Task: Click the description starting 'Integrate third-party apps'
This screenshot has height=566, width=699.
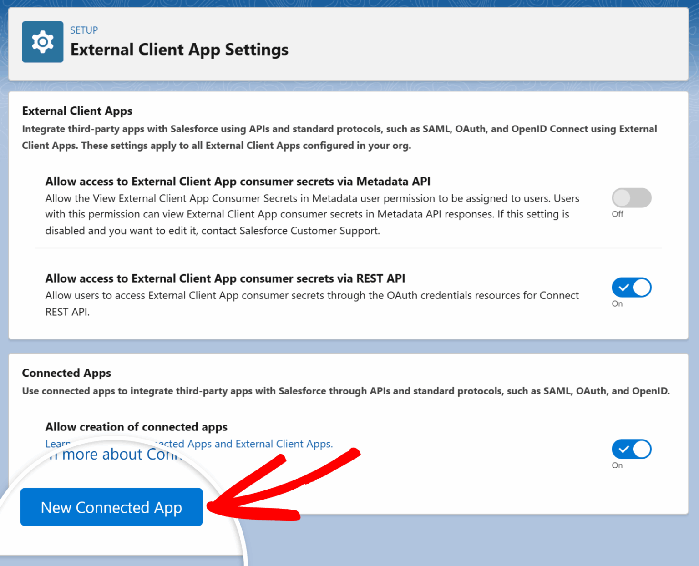Action: tap(339, 137)
